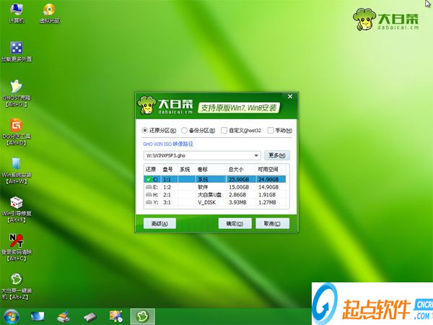The height and width of the screenshot is (325, 433).
Task: Open the GHOST clone desktop icon
Action: pos(17,93)
